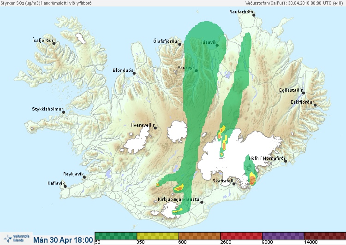Click the 'Eskifjörður' map label
346x245 pixels.
pyautogui.click(x=302, y=102)
